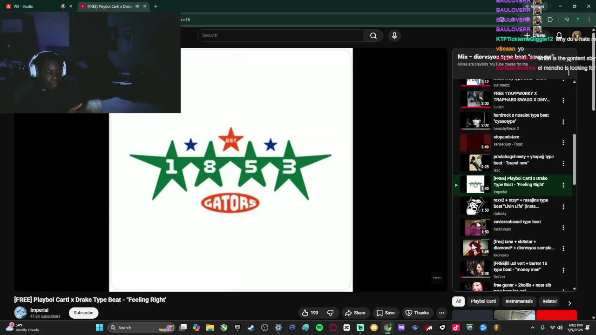Show hidden system tray icons

click(x=533, y=328)
